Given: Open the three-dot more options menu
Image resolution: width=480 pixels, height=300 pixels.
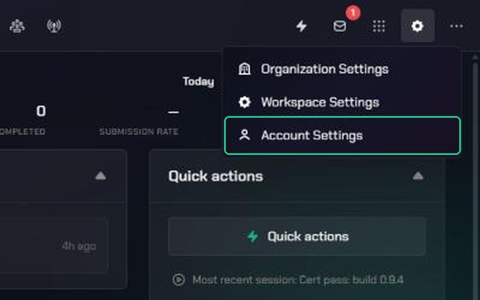Looking at the screenshot, I should click(456, 26).
